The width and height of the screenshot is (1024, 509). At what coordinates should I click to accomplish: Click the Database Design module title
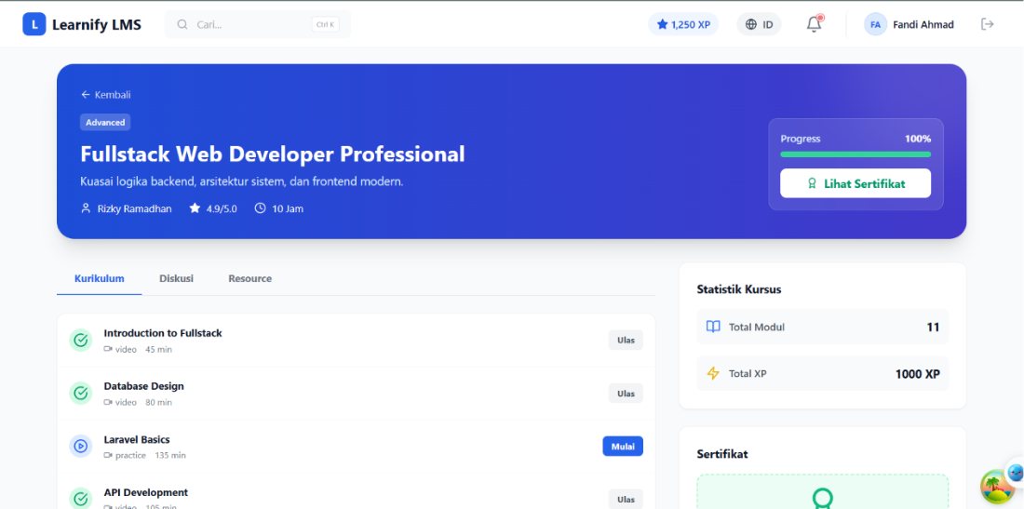[x=143, y=385]
